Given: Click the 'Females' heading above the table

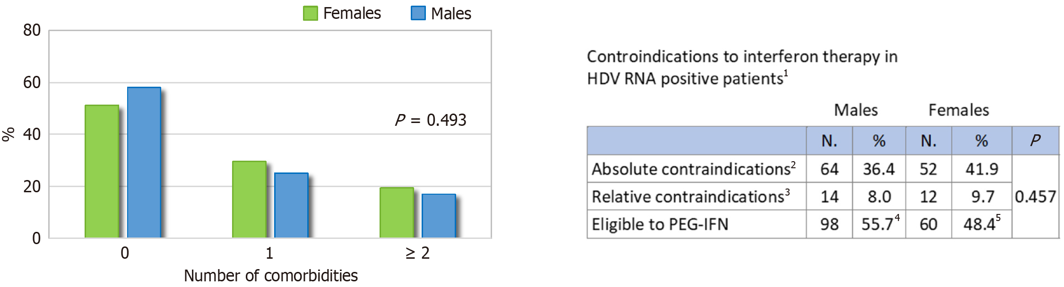Looking at the screenshot, I should point(959,110).
